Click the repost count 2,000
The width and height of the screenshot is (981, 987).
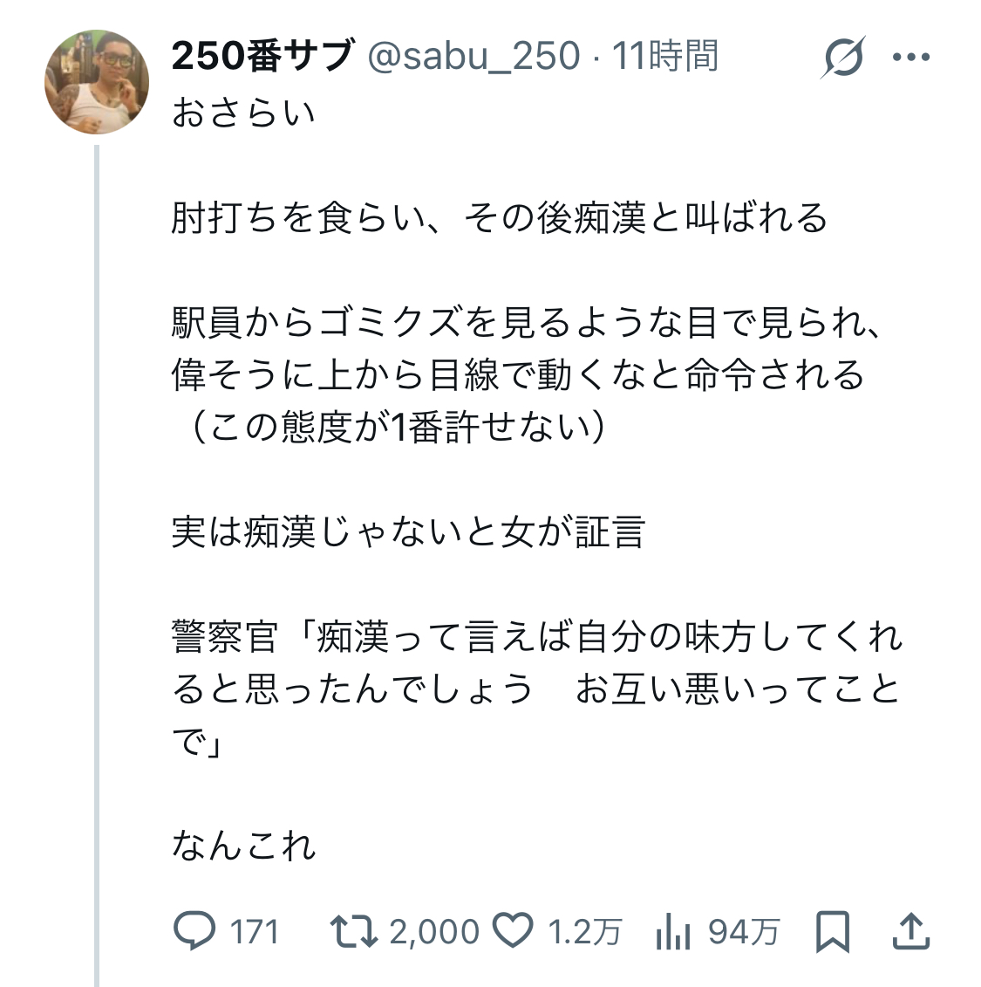[434, 932]
